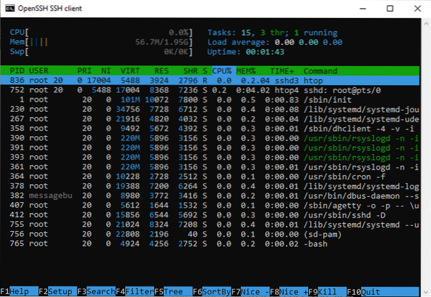
Task: Click the OpenSSH terminal icon in title bar
Action: pyautogui.click(x=9, y=9)
